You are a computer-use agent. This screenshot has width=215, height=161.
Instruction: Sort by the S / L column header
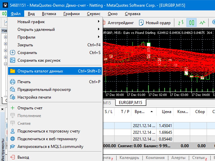pos(109,112)
